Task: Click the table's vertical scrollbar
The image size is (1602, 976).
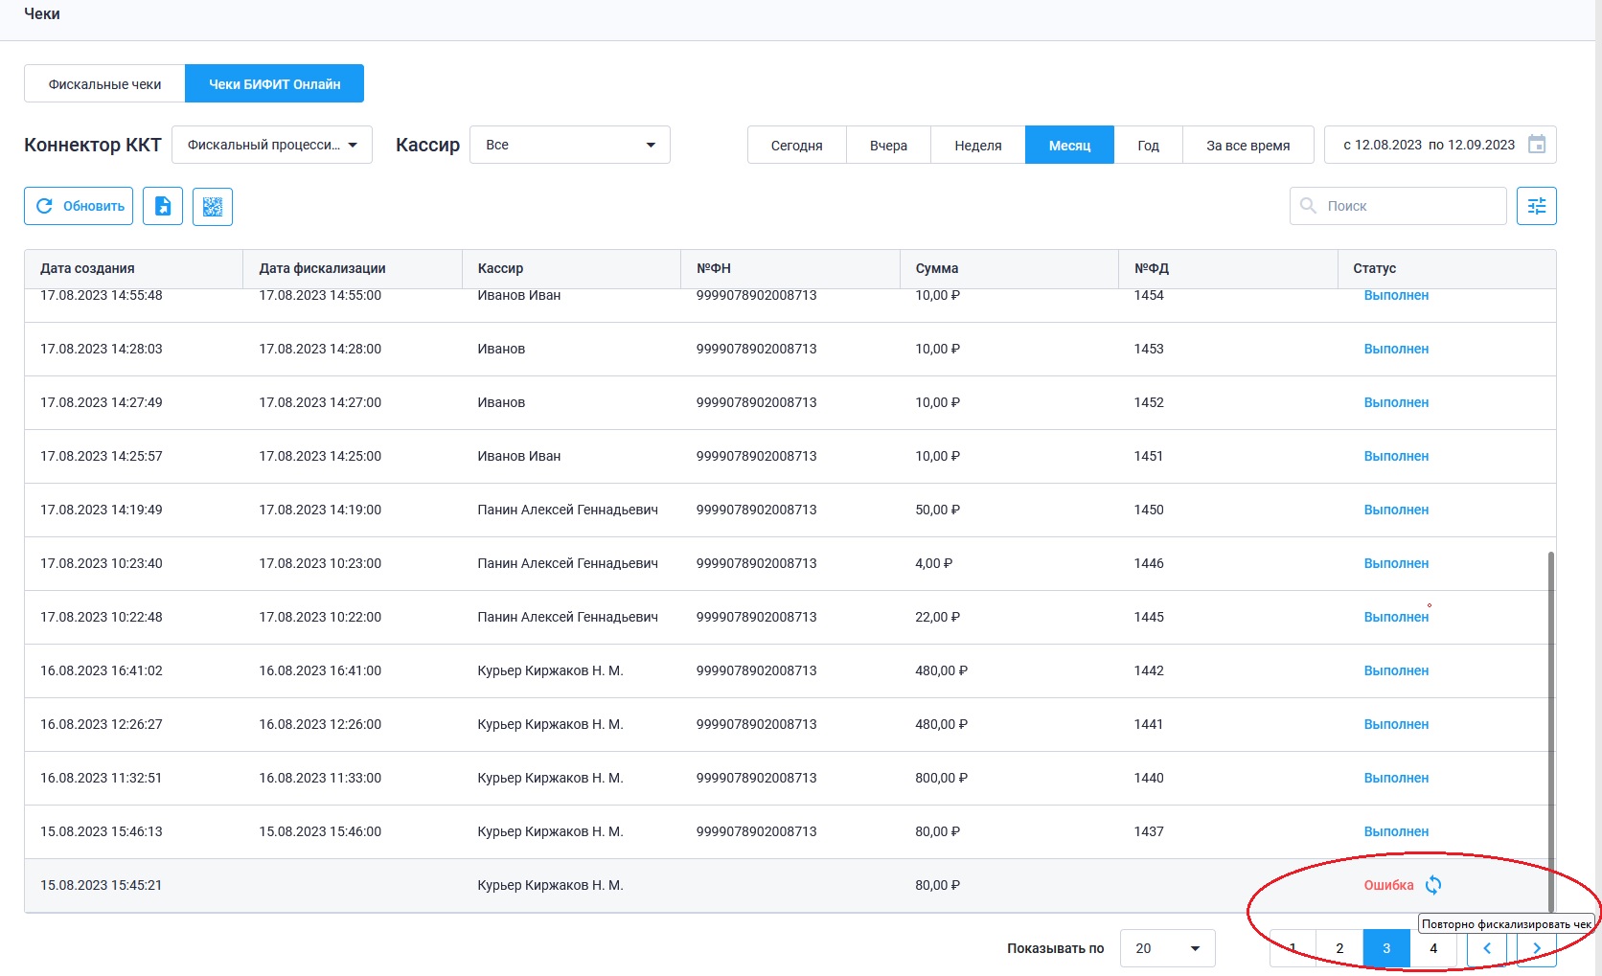Action: [x=1550, y=731]
